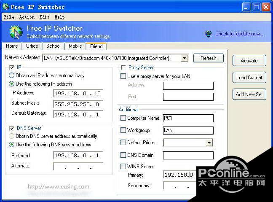This screenshot has width=273, height=202.
Task: Click the Refresh button
Action: click(x=209, y=58)
